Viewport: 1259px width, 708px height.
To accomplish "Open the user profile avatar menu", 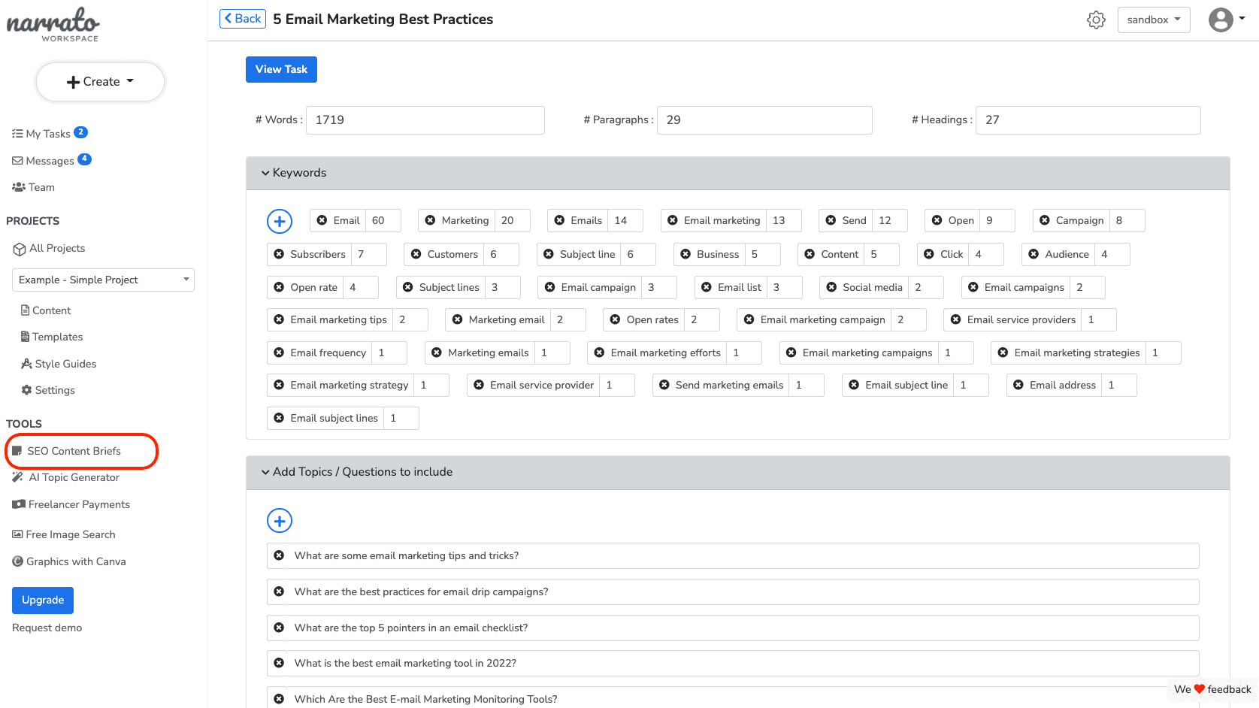I will pyautogui.click(x=1226, y=20).
